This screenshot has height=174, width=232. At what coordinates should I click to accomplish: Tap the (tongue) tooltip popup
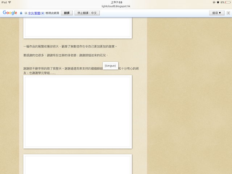tap(110, 66)
